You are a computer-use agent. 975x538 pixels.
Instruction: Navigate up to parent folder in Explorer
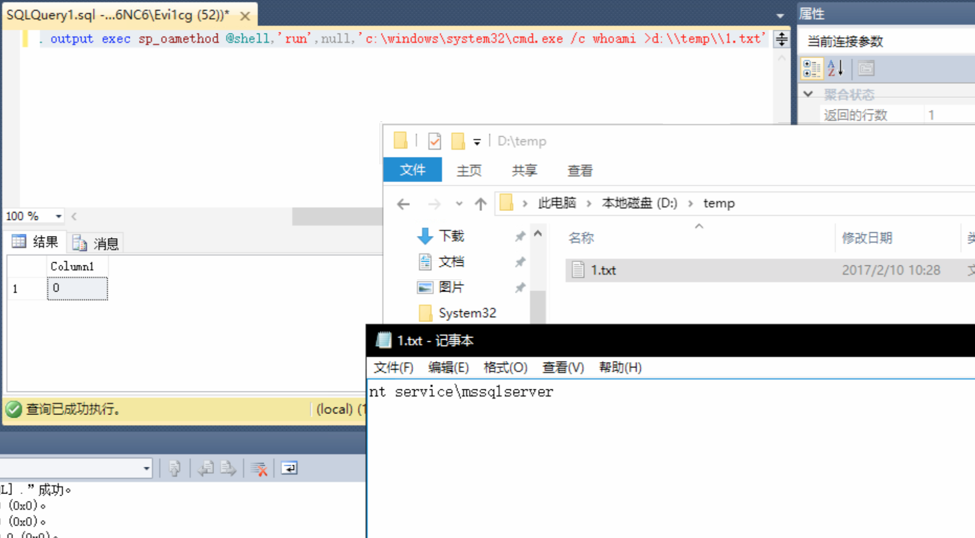[480, 204]
